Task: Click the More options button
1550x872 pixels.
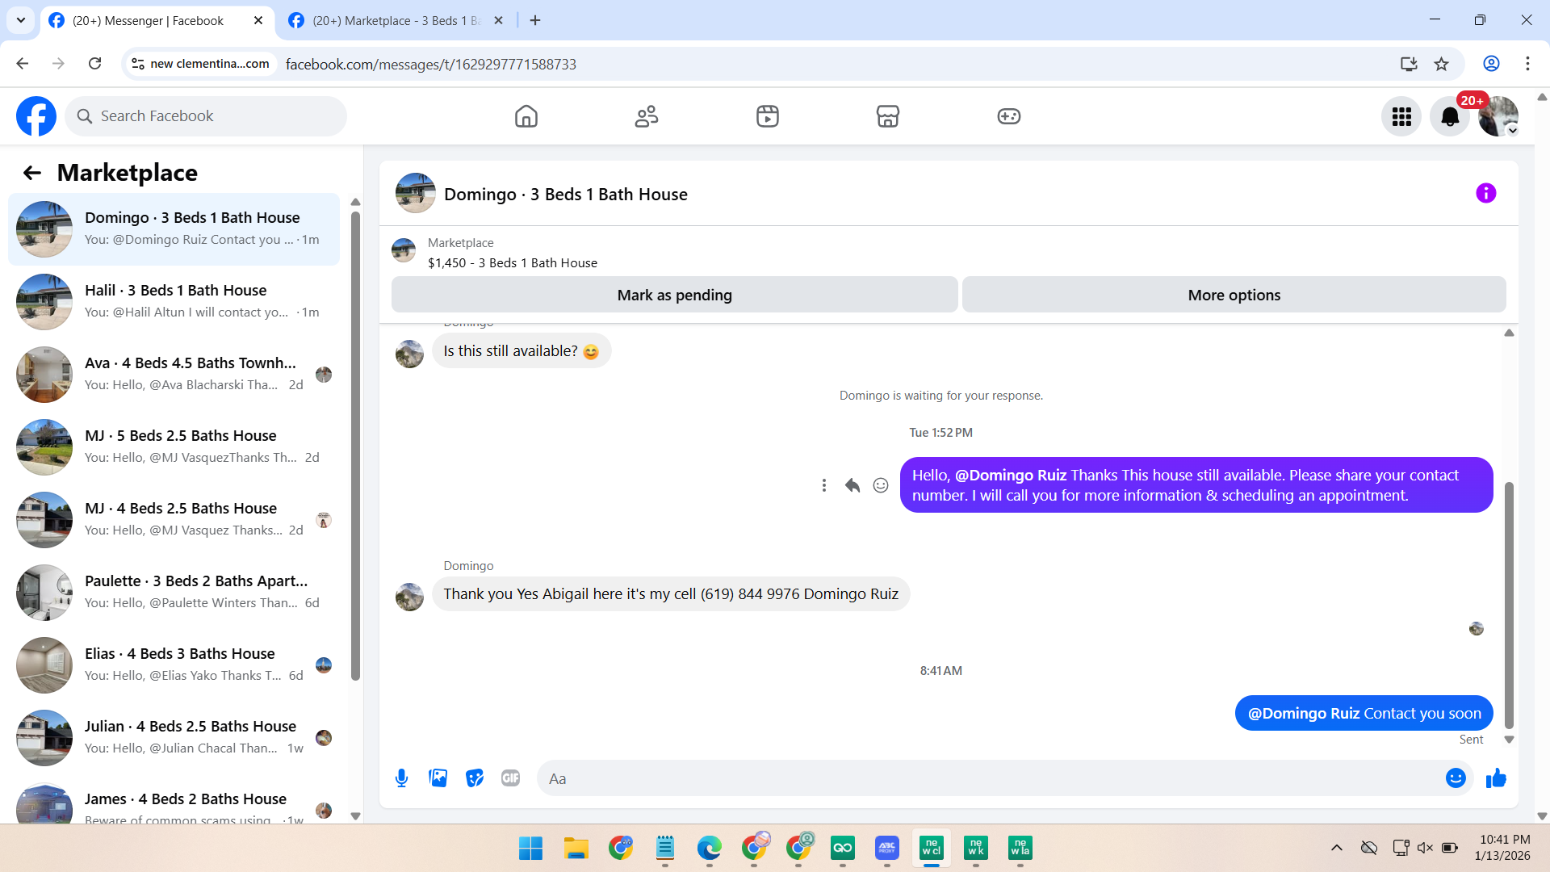Action: point(1234,296)
